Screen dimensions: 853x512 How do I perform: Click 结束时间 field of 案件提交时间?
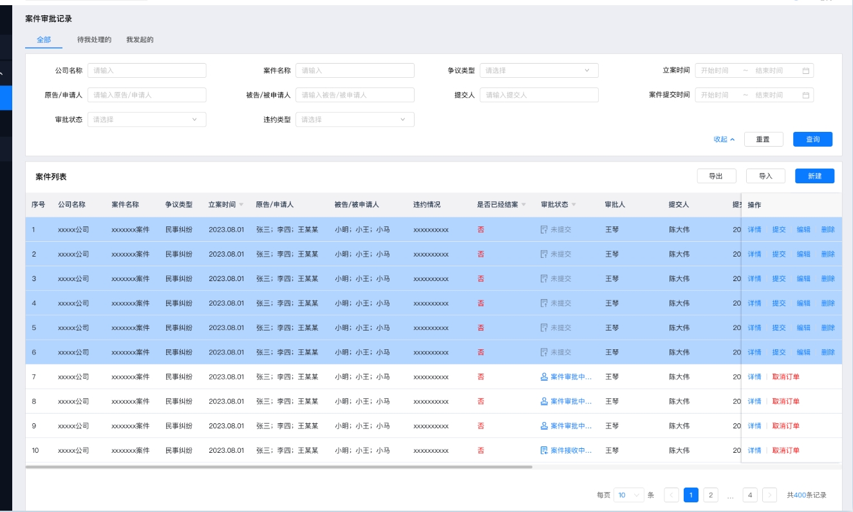[x=769, y=95]
